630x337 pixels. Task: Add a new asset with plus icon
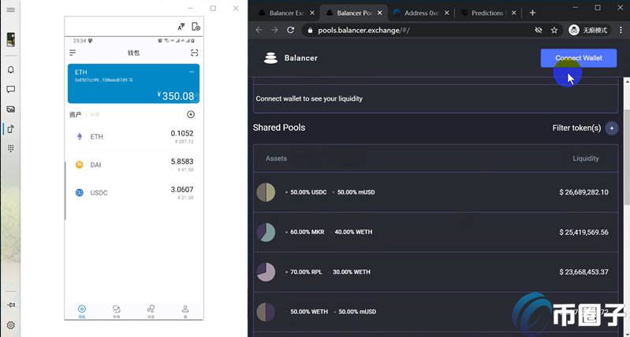[191, 115]
